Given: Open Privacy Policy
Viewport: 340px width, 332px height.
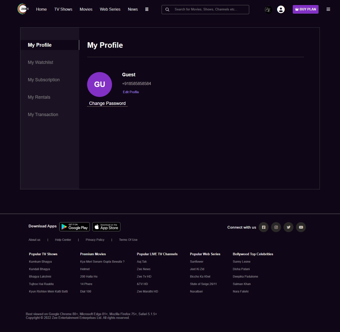Looking at the screenshot, I should pos(95,240).
